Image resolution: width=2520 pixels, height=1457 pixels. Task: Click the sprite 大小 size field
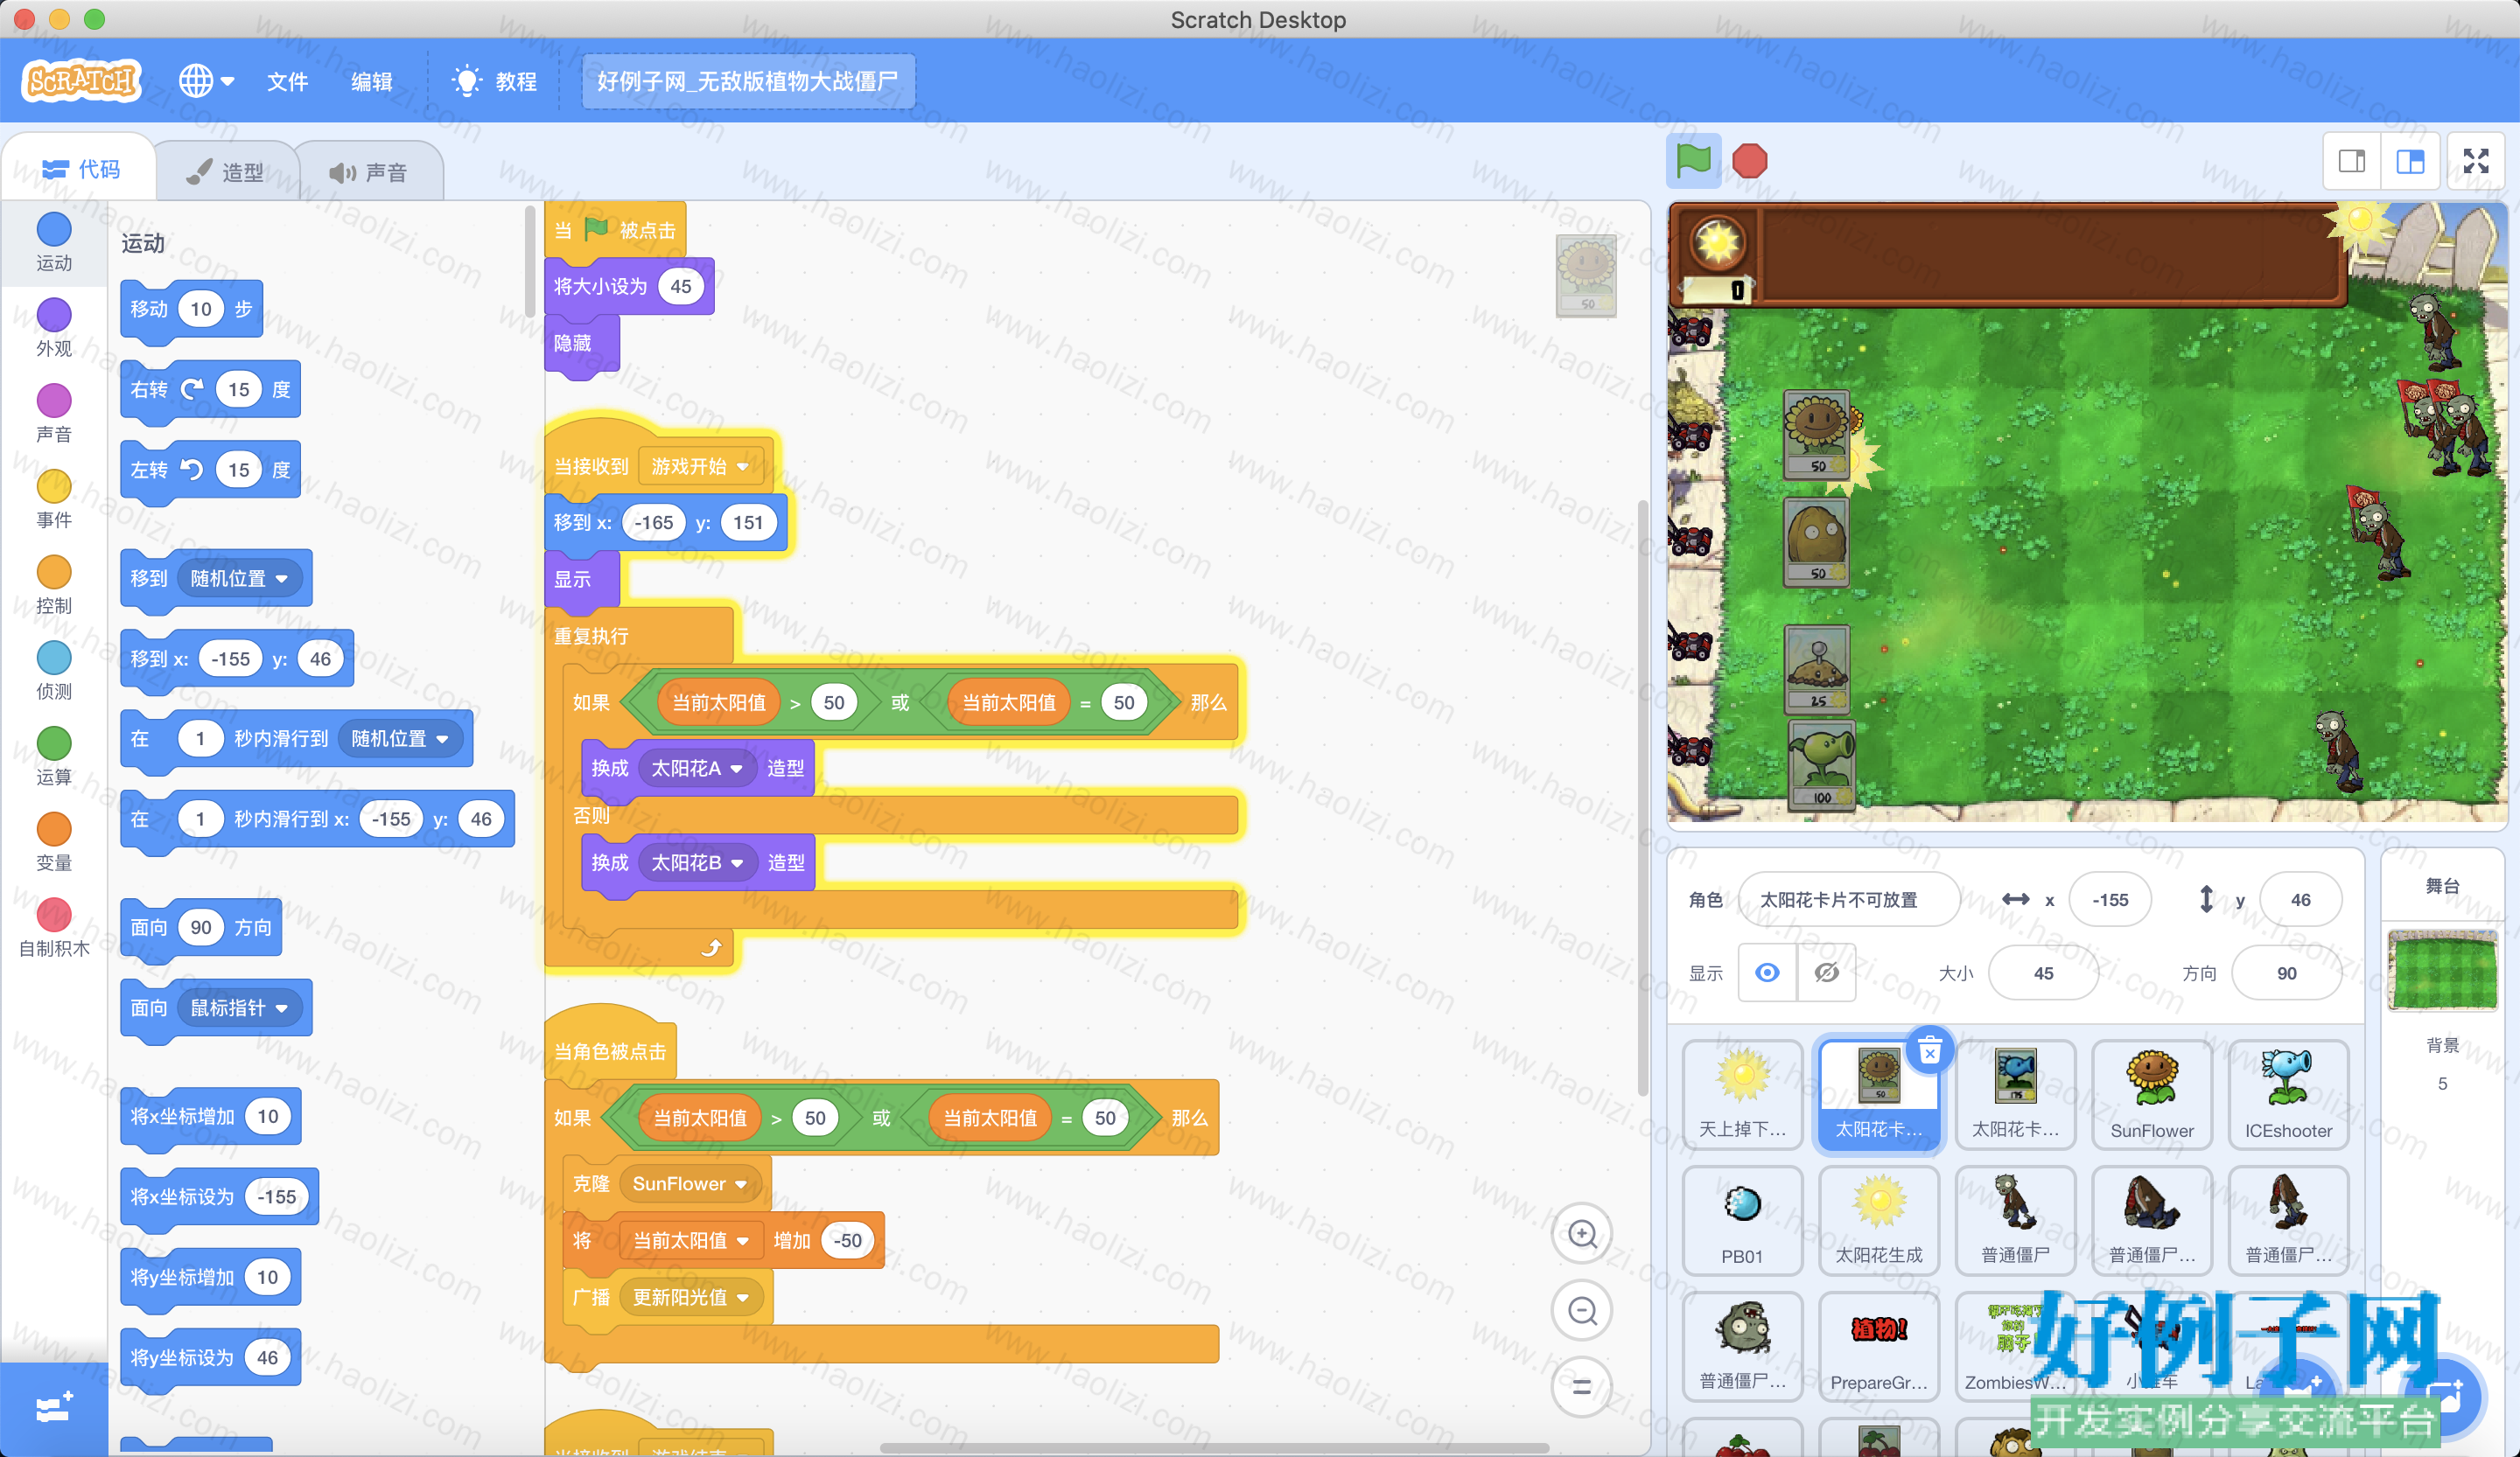point(2043,972)
